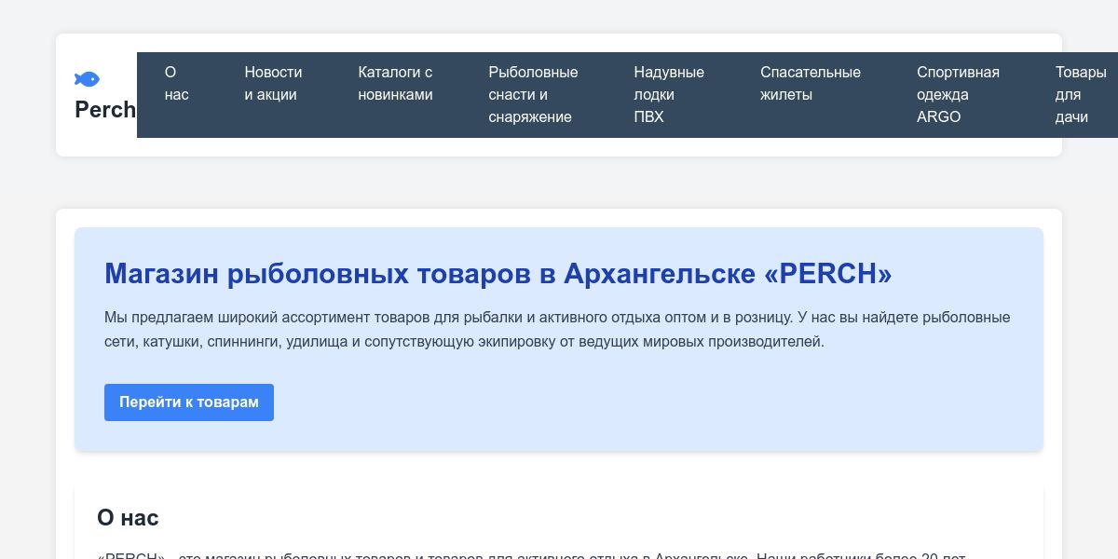
Task: Open 'Новости и акции' menu item
Action: click(x=274, y=84)
